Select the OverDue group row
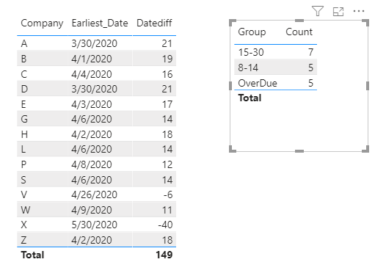The image size is (386, 273). tap(275, 83)
